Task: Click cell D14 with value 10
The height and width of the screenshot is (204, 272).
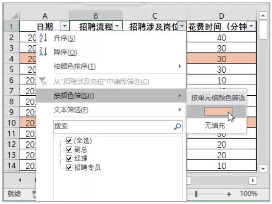Action: coord(221,166)
